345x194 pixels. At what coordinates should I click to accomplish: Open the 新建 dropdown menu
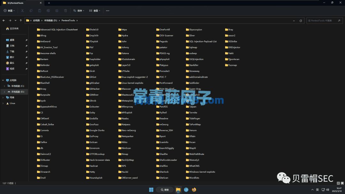(x=9, y=11)
